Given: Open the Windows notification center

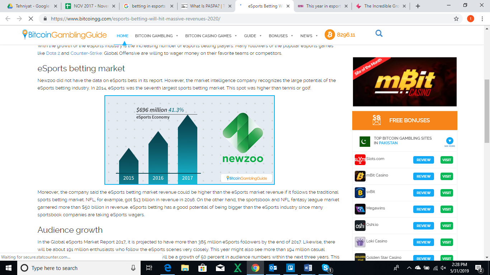Looking at the screenshot, I should tap(479, 268).
